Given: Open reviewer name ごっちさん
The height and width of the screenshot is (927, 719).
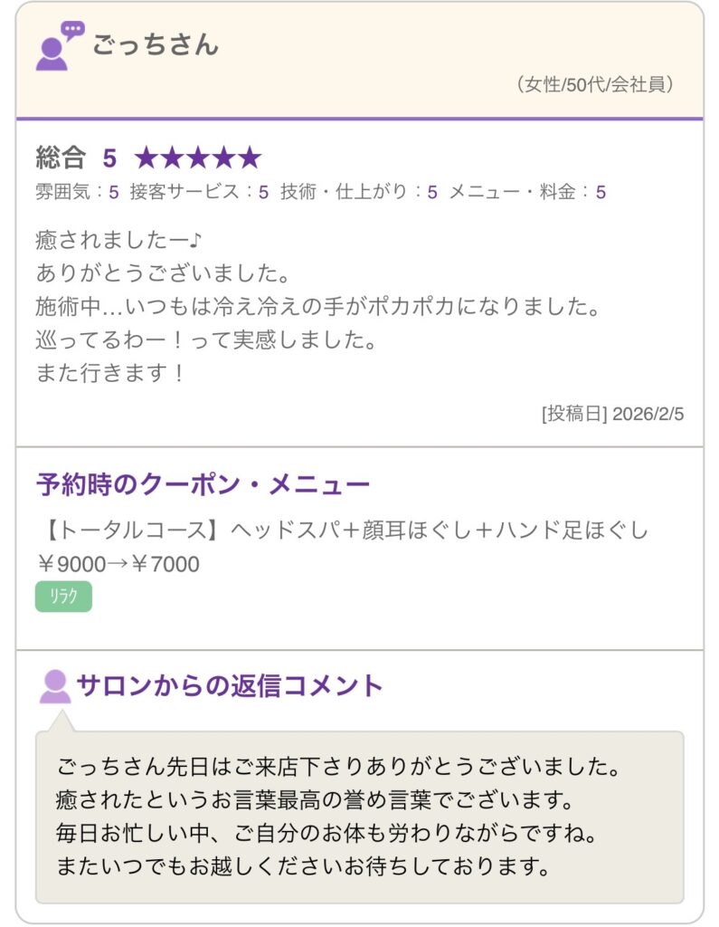Looking at the screenshot, I should 155,44.
